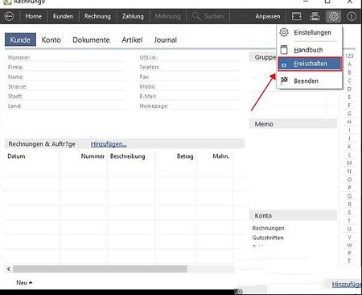Click the Mobil input field
The width and height of the screenshot is (362, 295).
pyautogui.click(x=198, y=86)
